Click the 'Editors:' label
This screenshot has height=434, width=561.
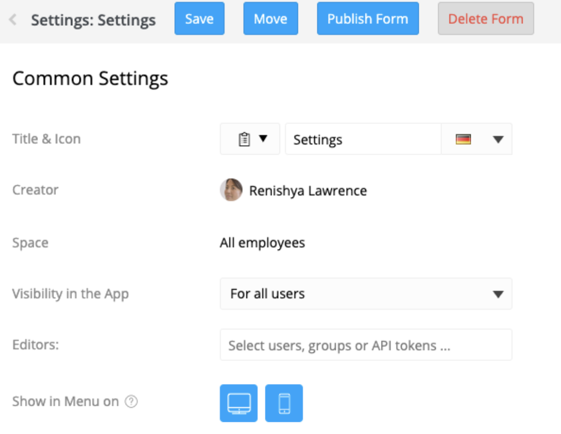click(35, 345)
